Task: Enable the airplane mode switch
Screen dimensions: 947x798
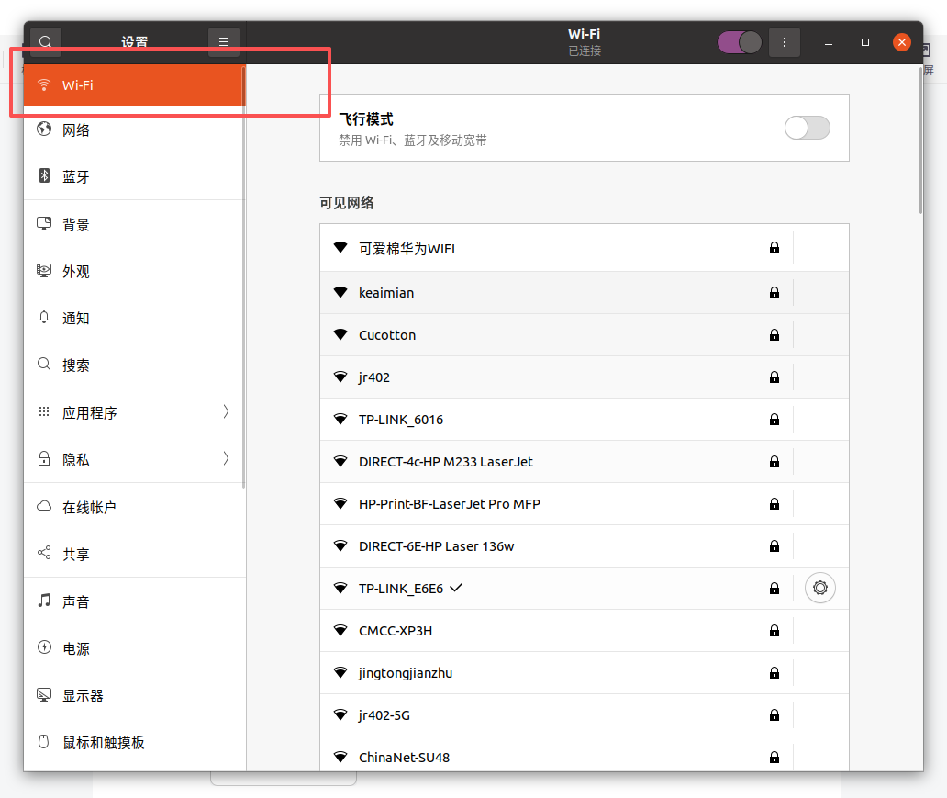Action: 807,128
